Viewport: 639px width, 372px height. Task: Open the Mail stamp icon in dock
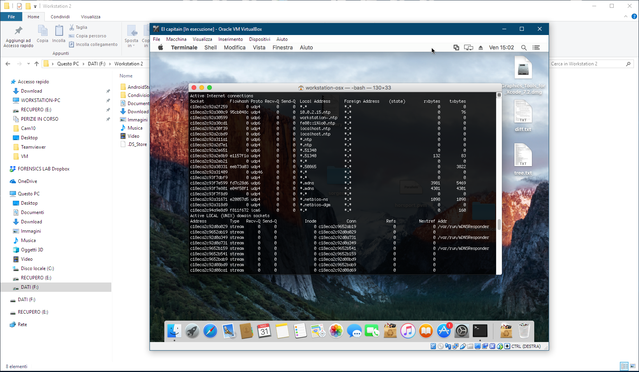228,331
